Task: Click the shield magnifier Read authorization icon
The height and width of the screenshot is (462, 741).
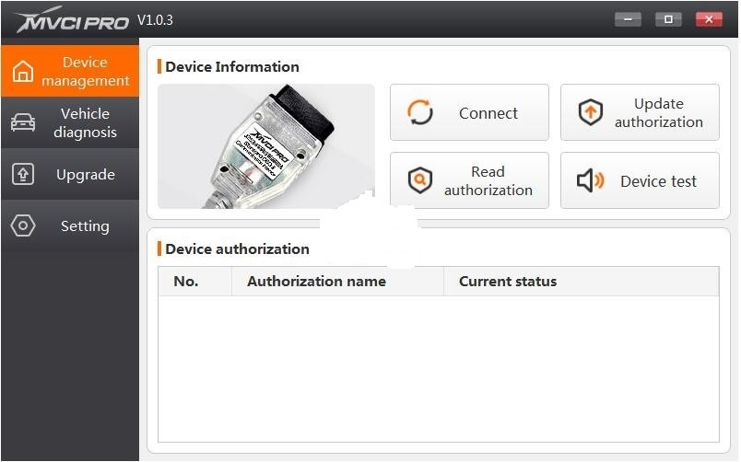Action: click(x=420, y=180)
